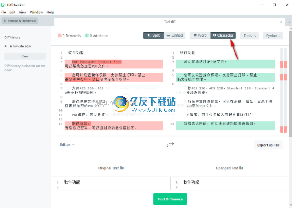Open the Tools dropdown
Image resolution: width=292 pixels, height=208 pixels.
(x=250, y=36)
